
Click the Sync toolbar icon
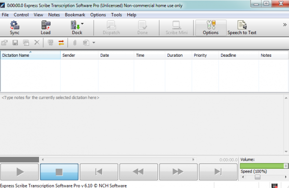pyautogui.click(x=14, y=28)
